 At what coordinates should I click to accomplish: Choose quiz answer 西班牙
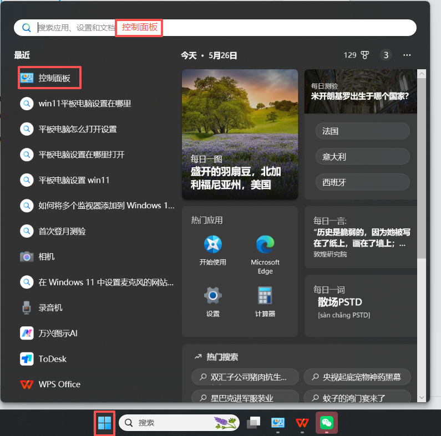(362, 182)
